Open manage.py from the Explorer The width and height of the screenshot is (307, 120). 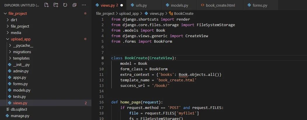coord(20,116)
